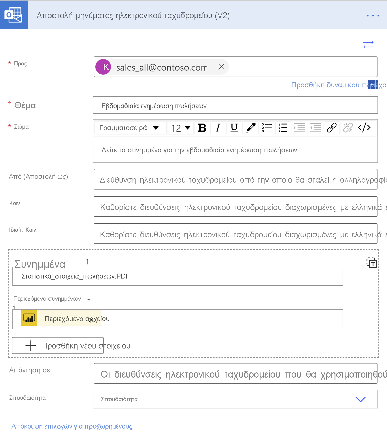Click Προσθήκη νέου στοιχείου button

[58, 345]
